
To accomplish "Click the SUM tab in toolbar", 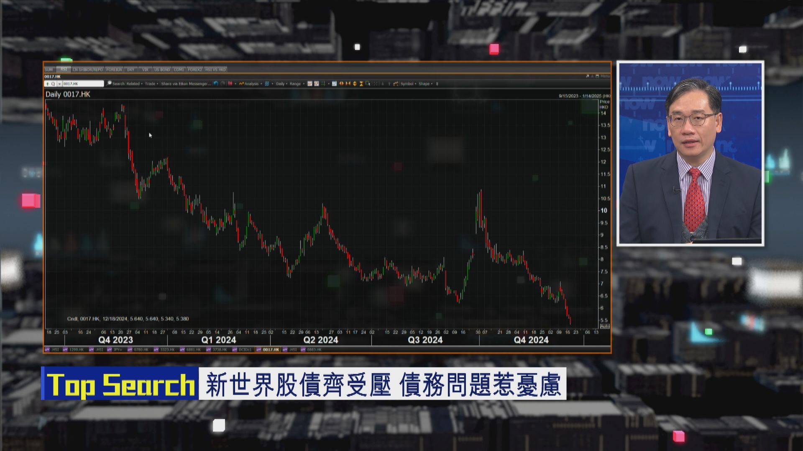I will pos(48,69).
